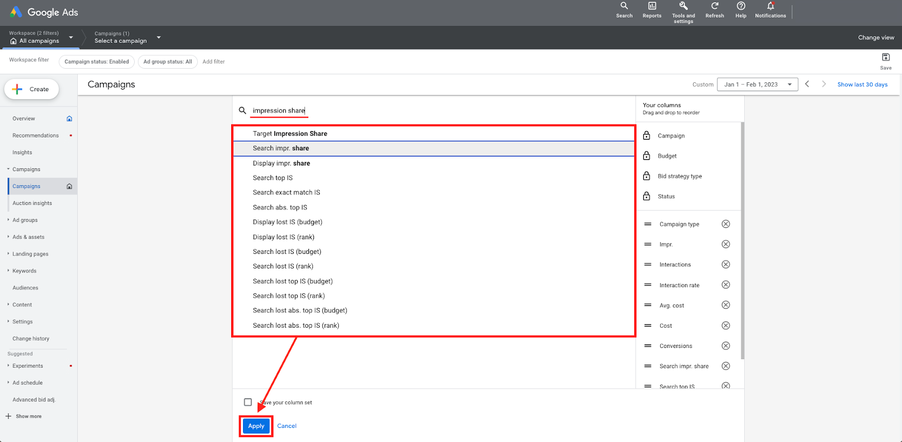
Task: Remove Cost column
Action: [726, 325]
